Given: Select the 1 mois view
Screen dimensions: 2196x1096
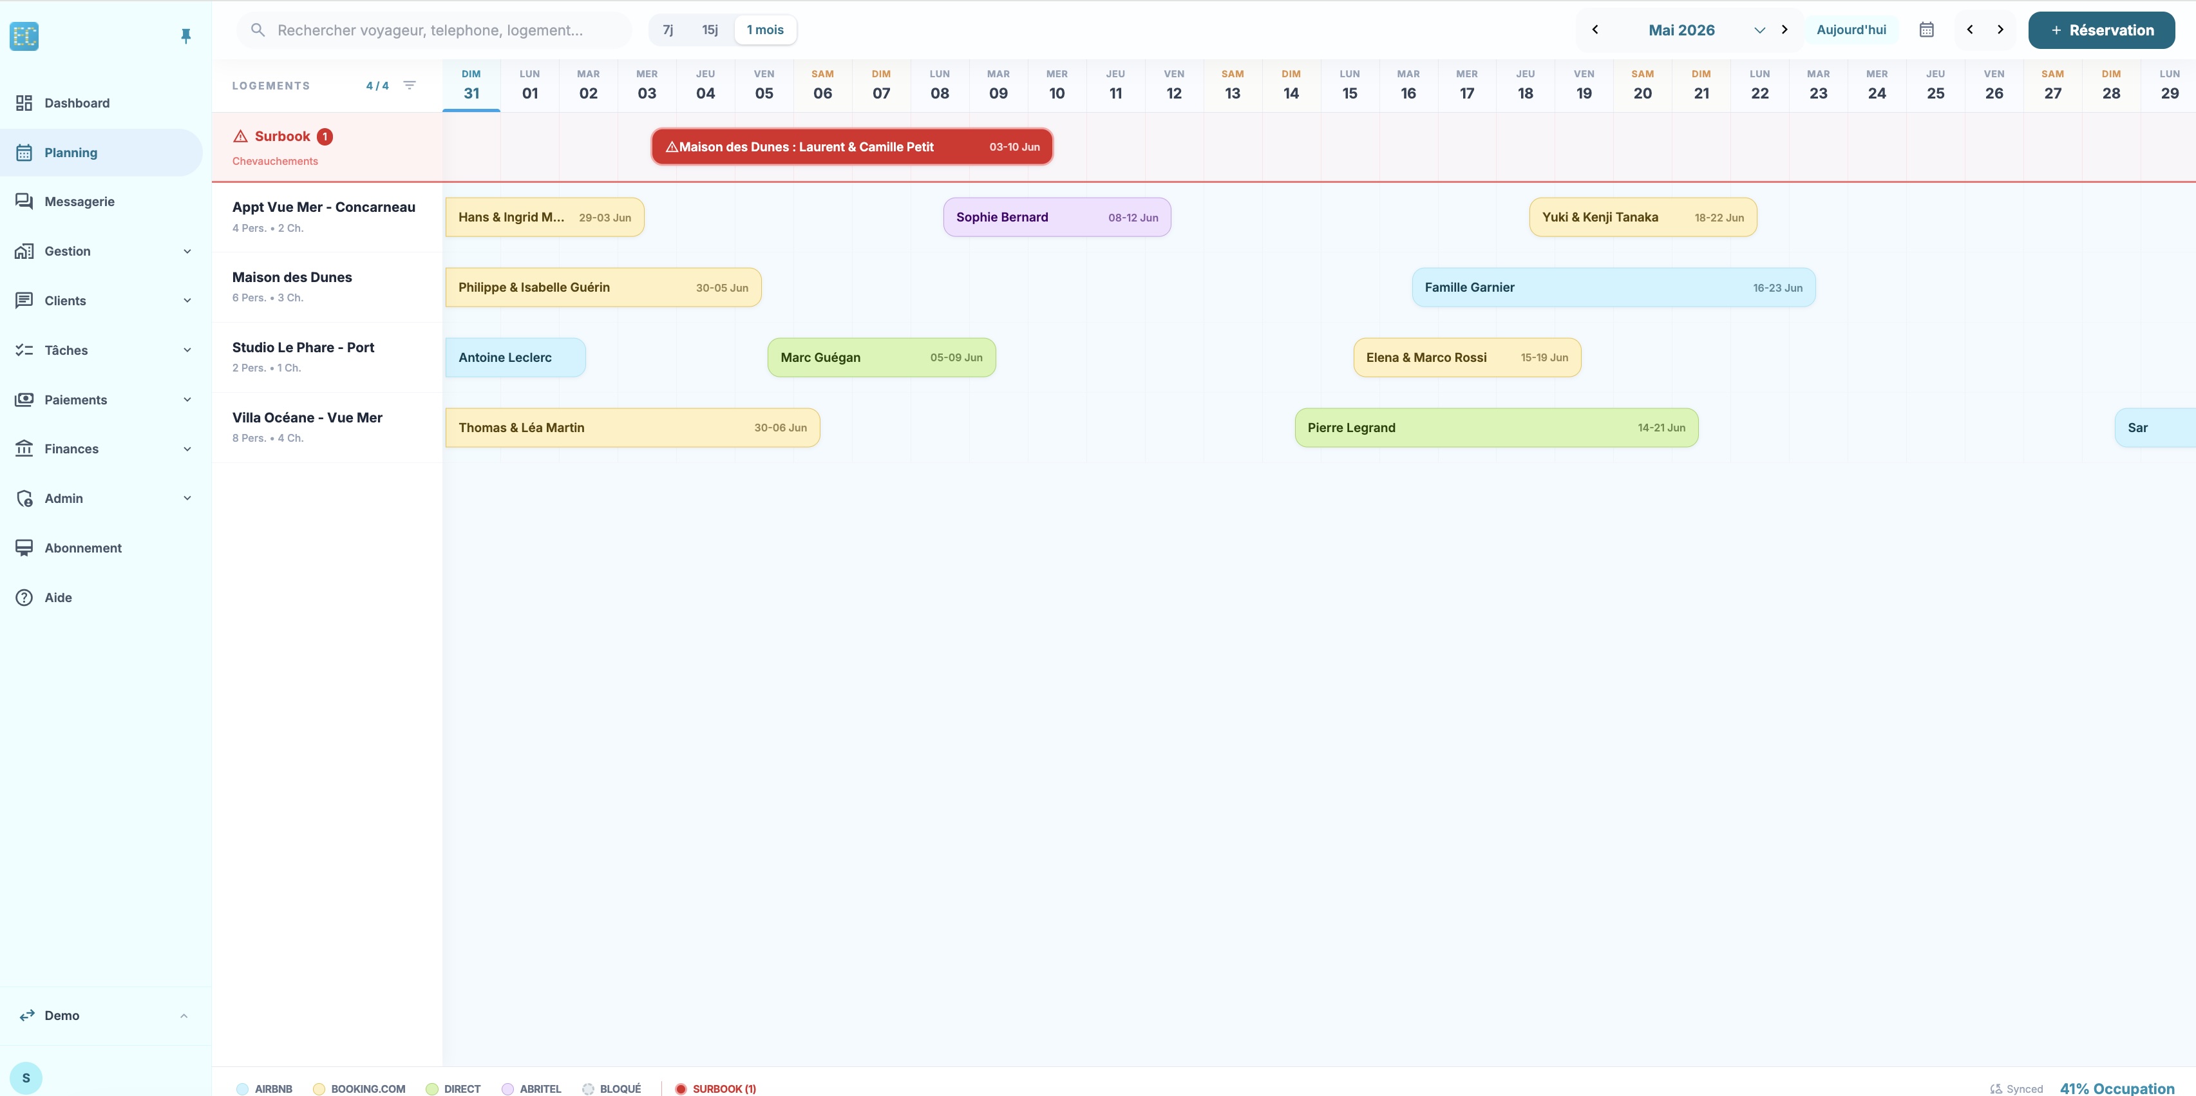Looking at the screenshot, I should pyautogui.click(x=764, y=30).
